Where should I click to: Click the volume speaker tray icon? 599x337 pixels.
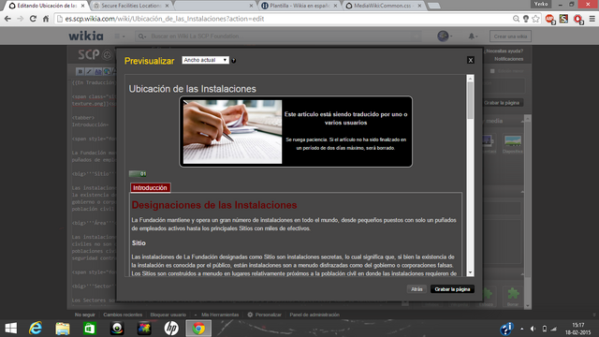533,329
